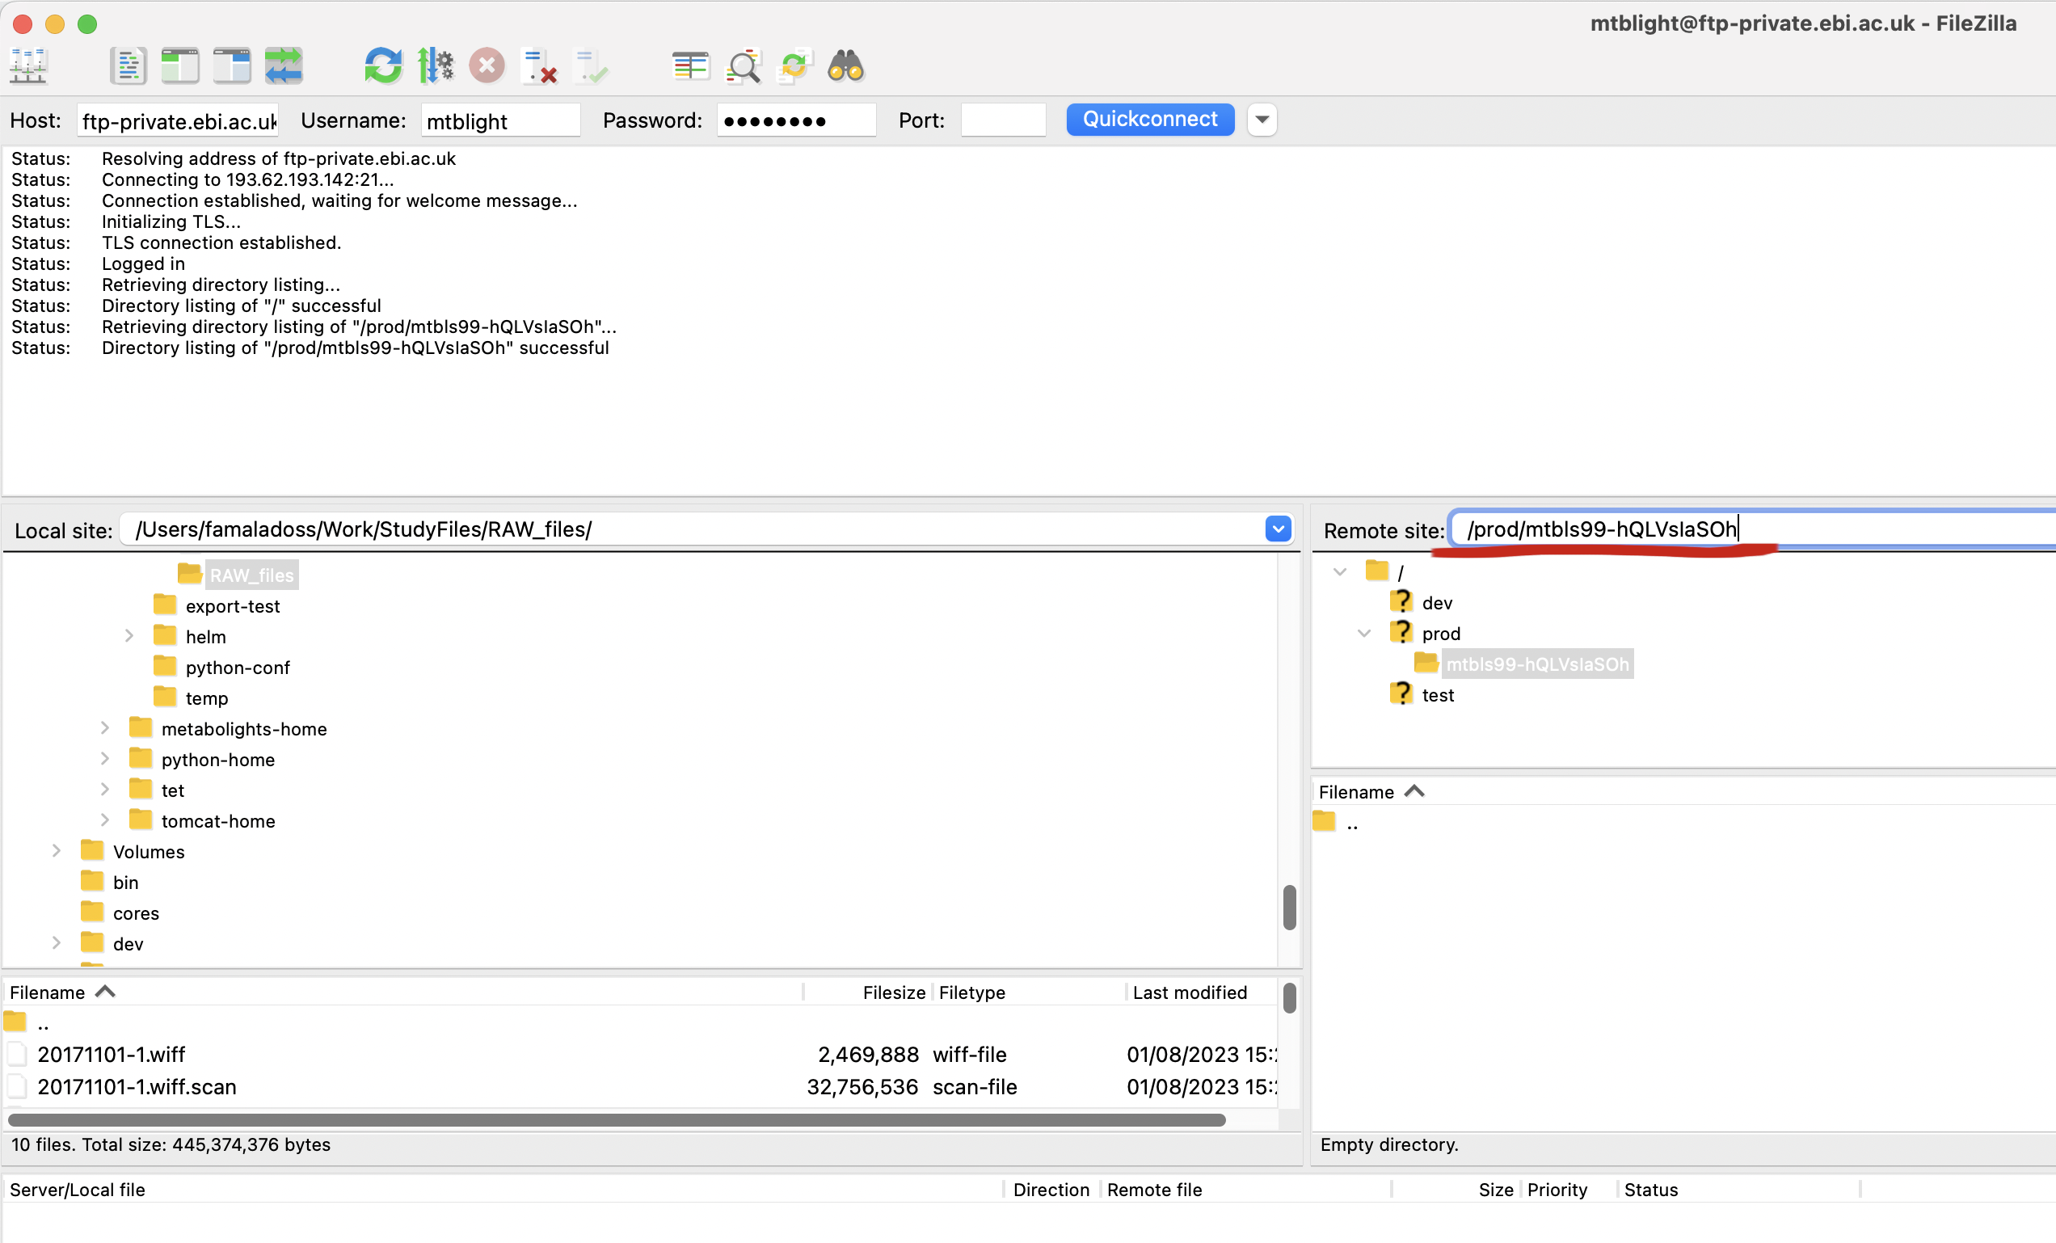Search for files recursively with binoculars icon
The height and width of the screenshot is (1243, 2056).
pyautogui.click(x=846, y=66)
